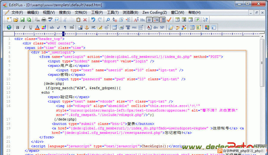The height and width of the screenshot is (155, 268).
Task: Insert Java applet coffee cup icon
Action: tap(177, 27)
